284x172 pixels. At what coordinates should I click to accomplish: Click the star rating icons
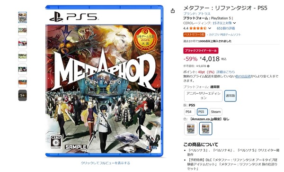pos(198,28)
